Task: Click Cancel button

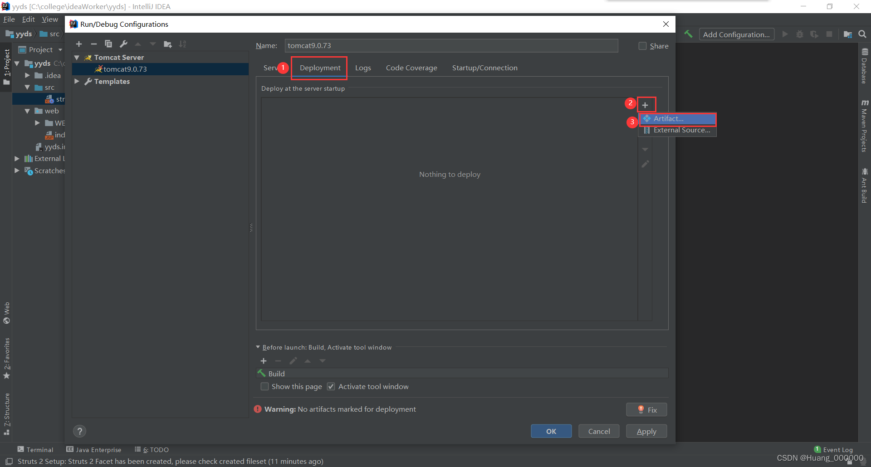Action: coord(599,431)
